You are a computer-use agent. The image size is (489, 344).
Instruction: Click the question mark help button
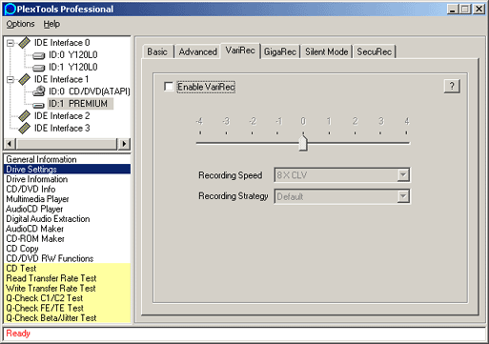pos(452,86)
